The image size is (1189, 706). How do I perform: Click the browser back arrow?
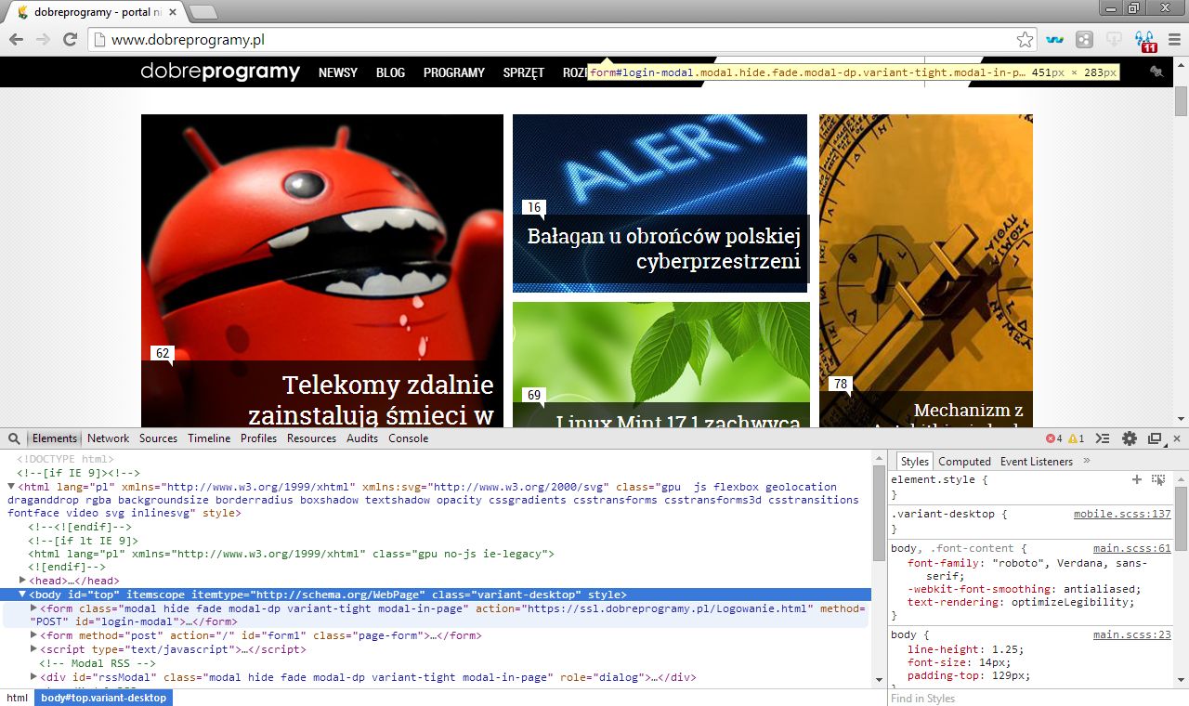click(x=16, y=39)
